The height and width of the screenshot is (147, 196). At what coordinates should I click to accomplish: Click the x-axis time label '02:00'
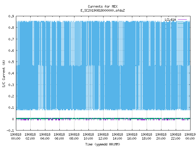(30, 138)
